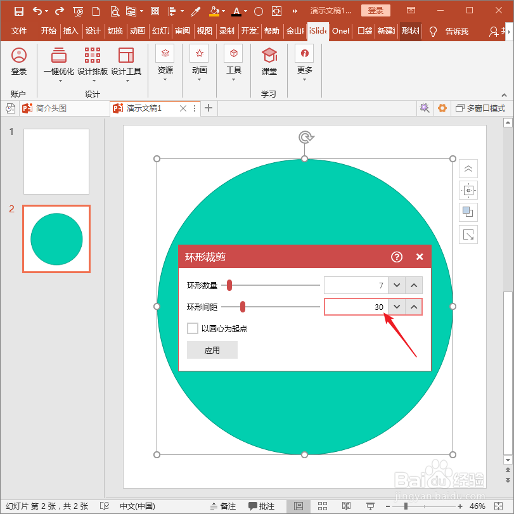514x514 pixels.
Task: Click the center align icon beside slide
Action: click(468, 190)
